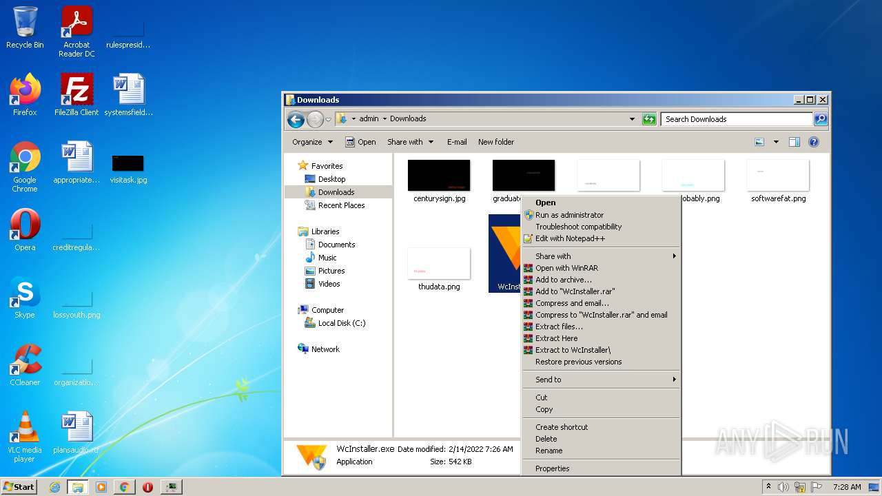Show the preview pane icon
Image resolution: width=882 pixels, height=496 pixels.
pyautogui.click(x=794, y=142)
